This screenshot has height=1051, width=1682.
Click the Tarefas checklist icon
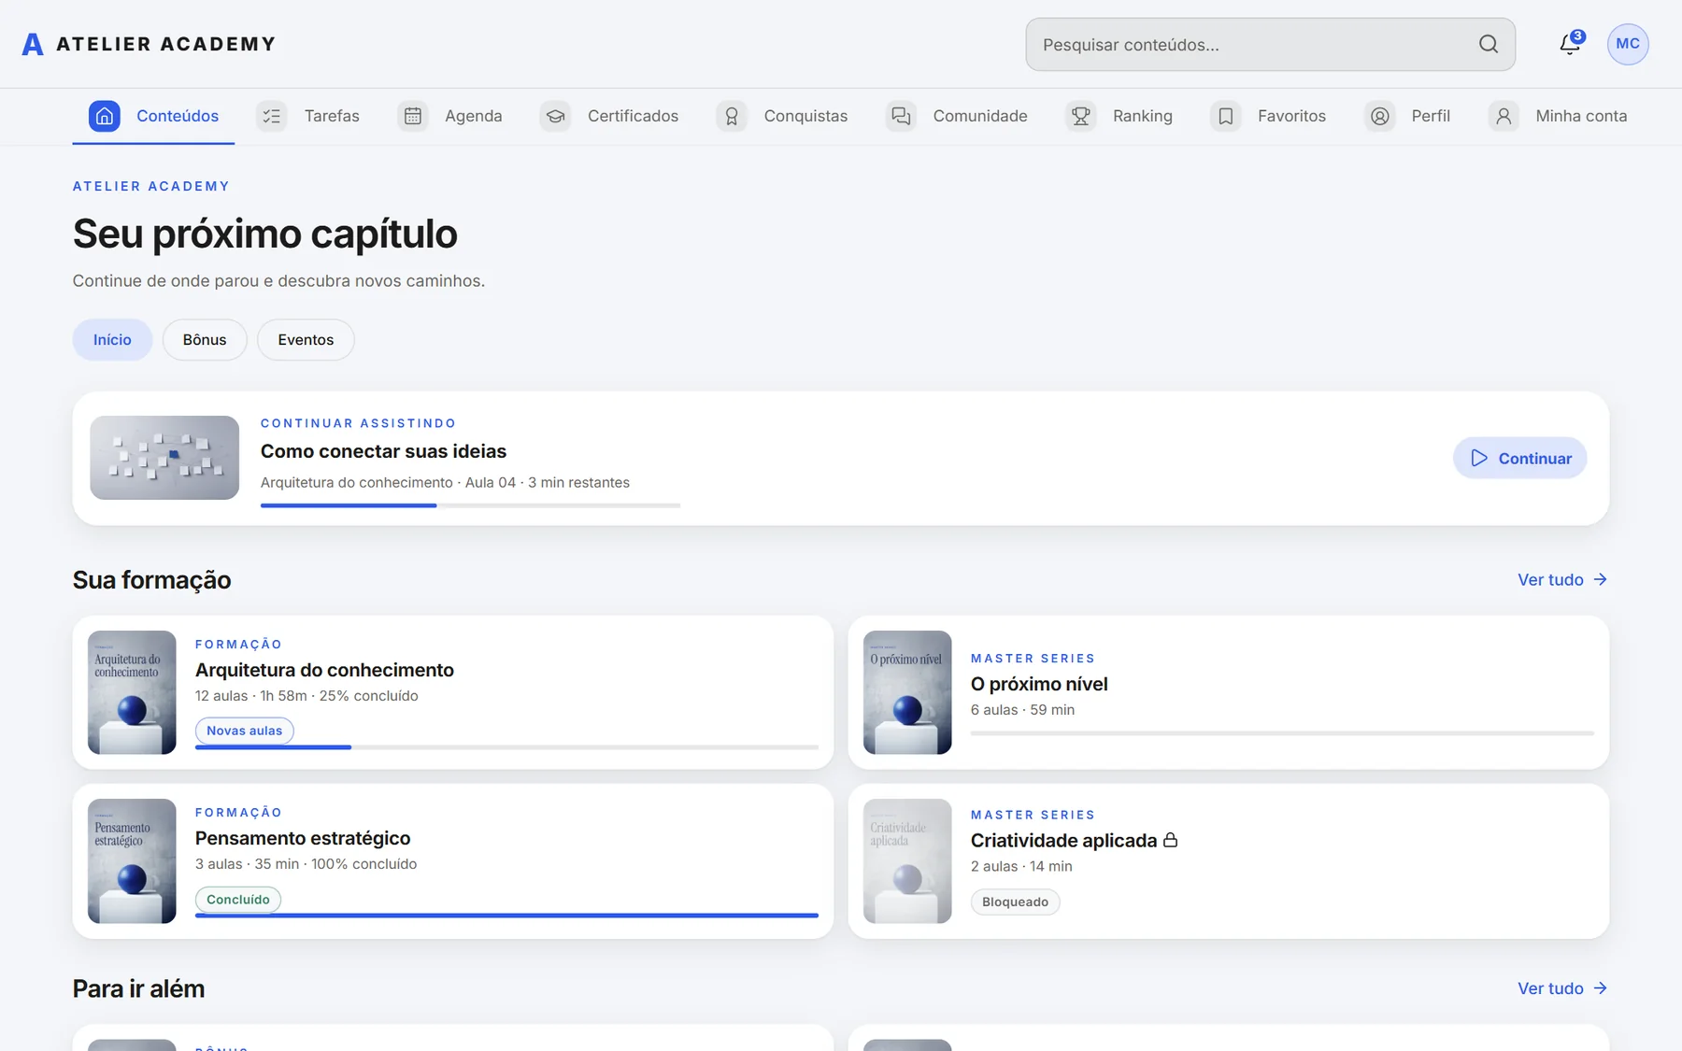coord(272,116)
